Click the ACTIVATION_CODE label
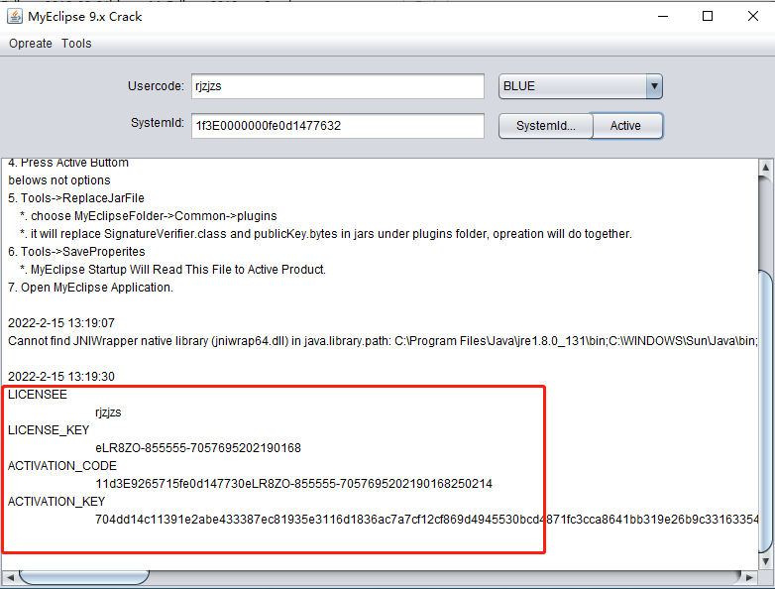775x589 pixels. tap(62, 466)
